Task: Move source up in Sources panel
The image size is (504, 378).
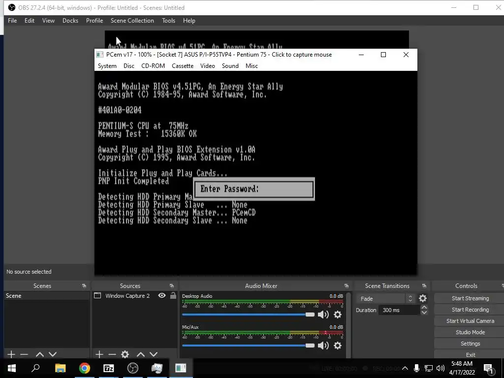Action: 141,354
